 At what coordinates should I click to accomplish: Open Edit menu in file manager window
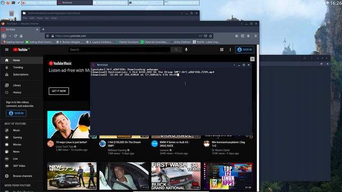(32, 18)
